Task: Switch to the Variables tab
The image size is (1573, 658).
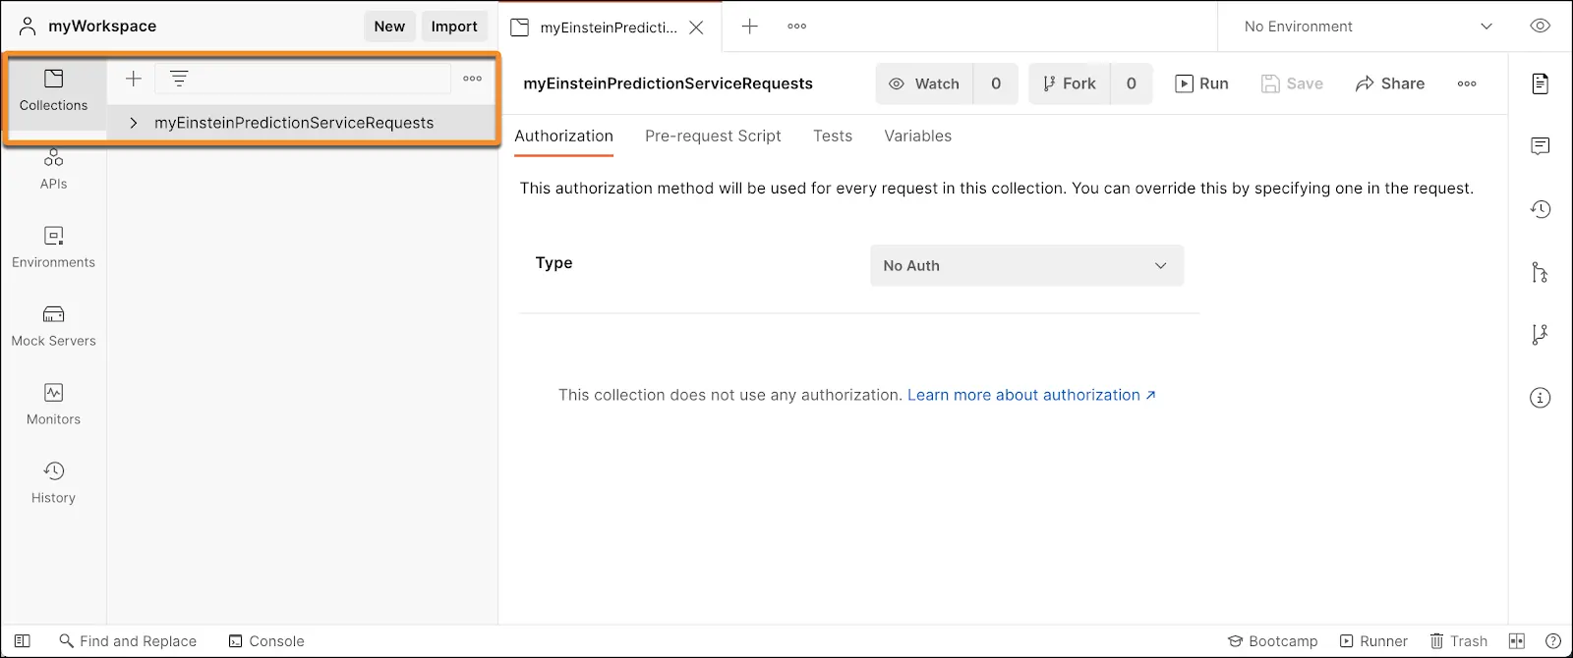Action: pyautogui.click(x=917, y=136)
